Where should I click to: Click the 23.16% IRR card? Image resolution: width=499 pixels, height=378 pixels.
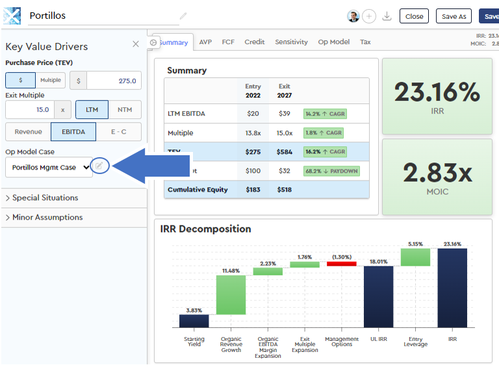point(437,96)
